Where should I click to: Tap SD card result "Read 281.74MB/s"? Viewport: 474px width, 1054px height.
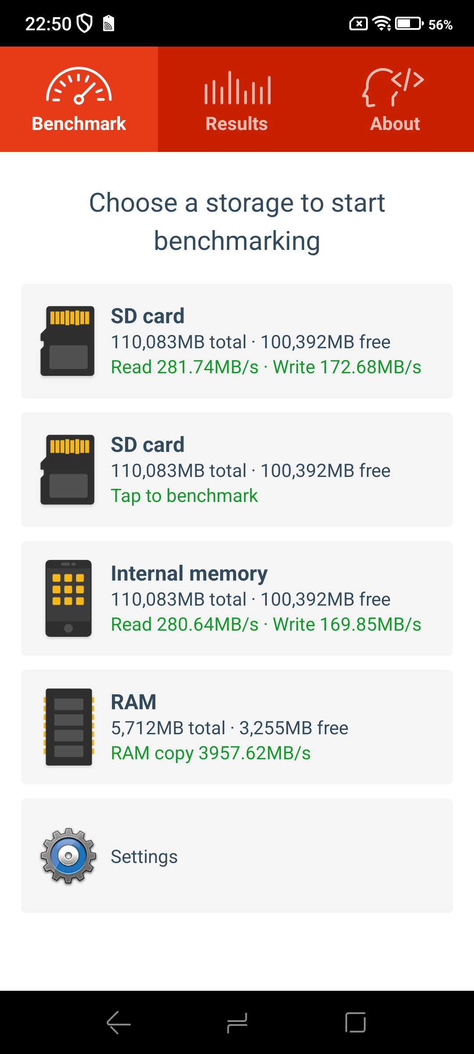(185, 367)
